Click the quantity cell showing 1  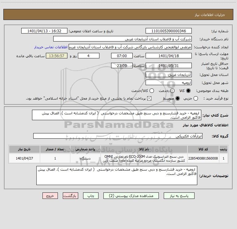55,158
